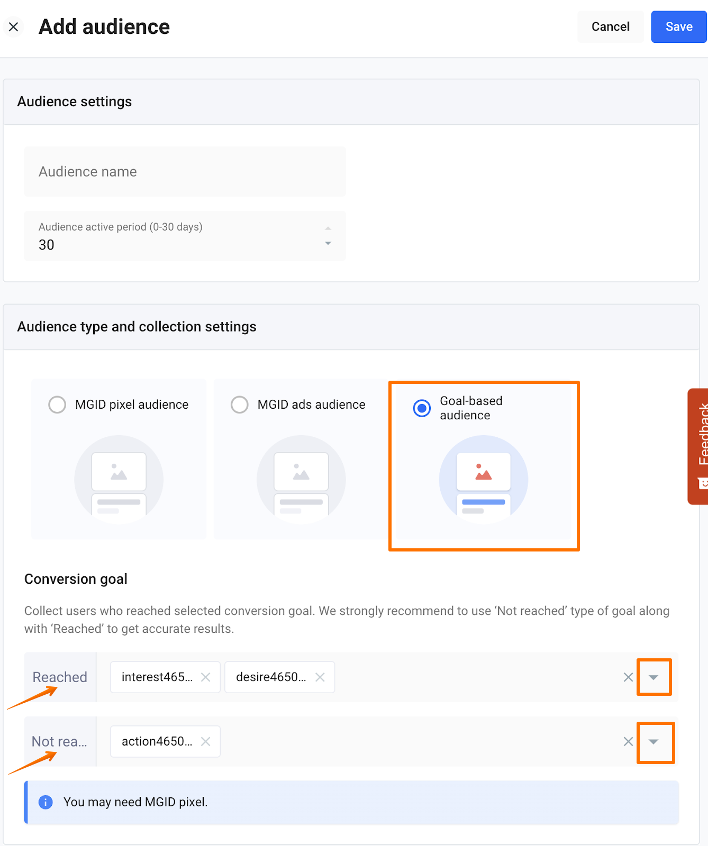Viewport: 708px width, 846px height.
Task: Click the Audience name input field
Action: (185, 172)
